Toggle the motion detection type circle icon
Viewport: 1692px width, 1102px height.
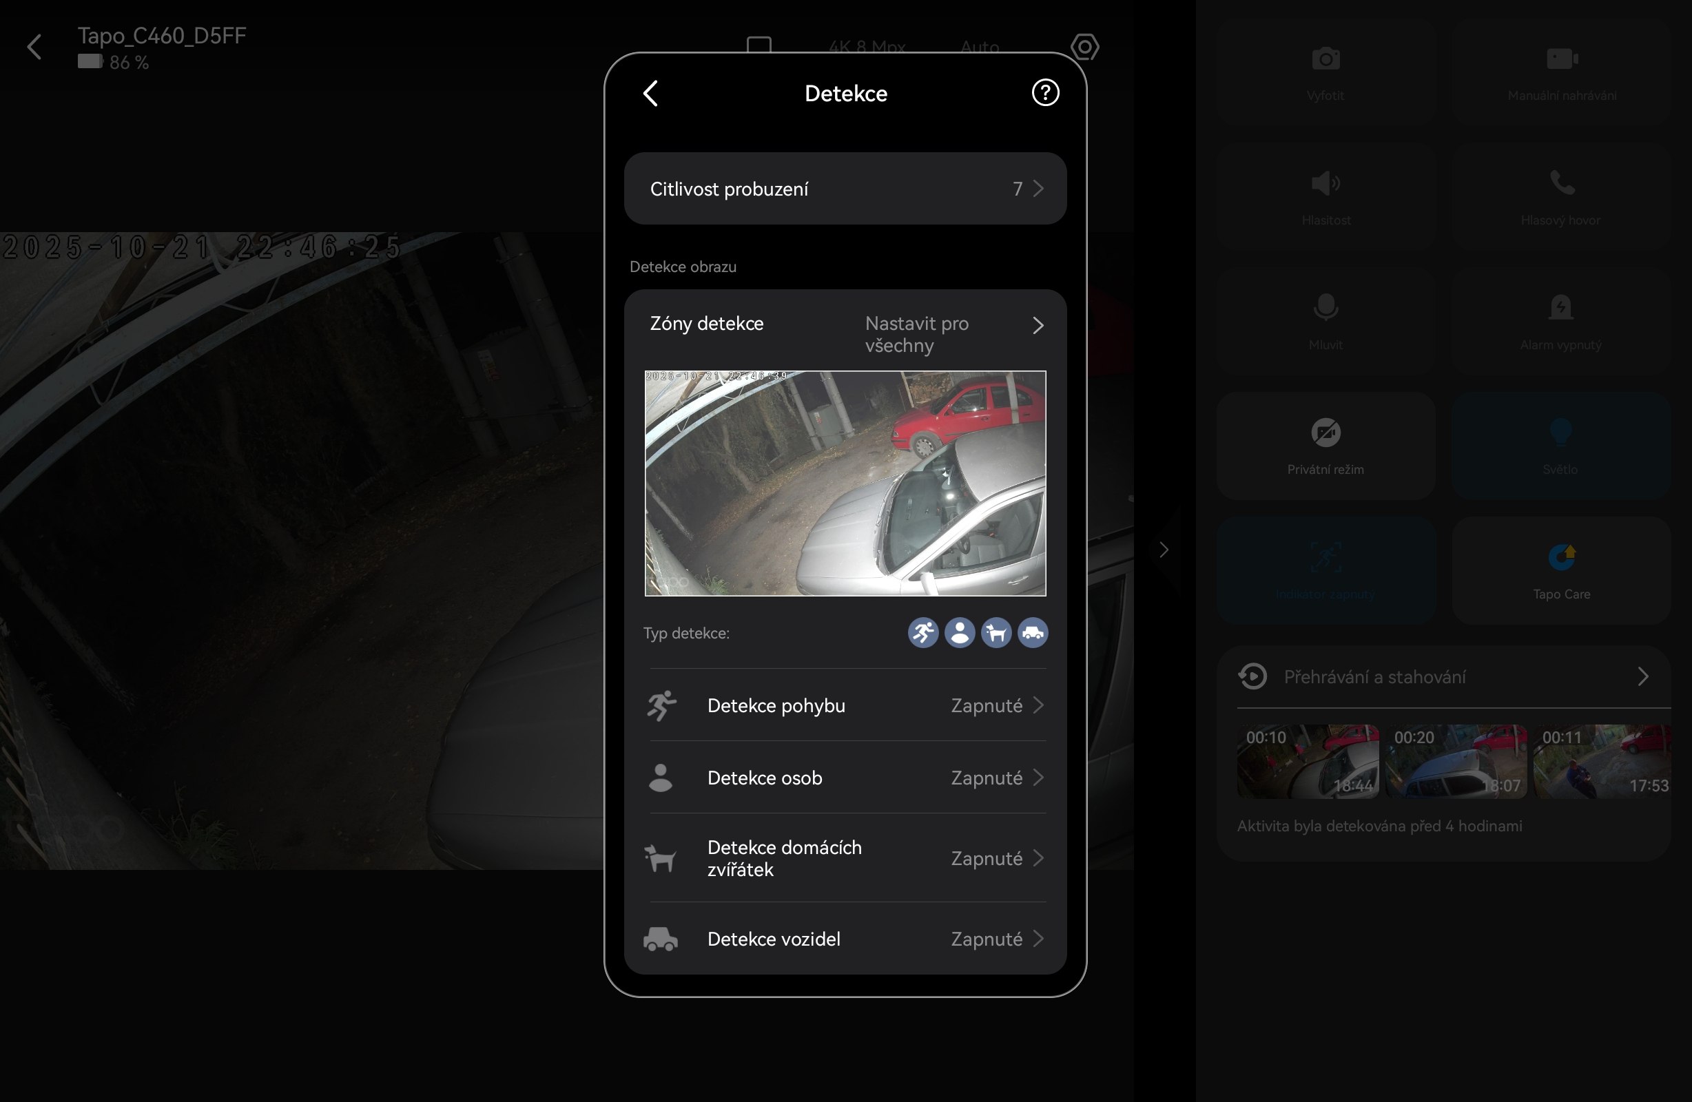922,633
